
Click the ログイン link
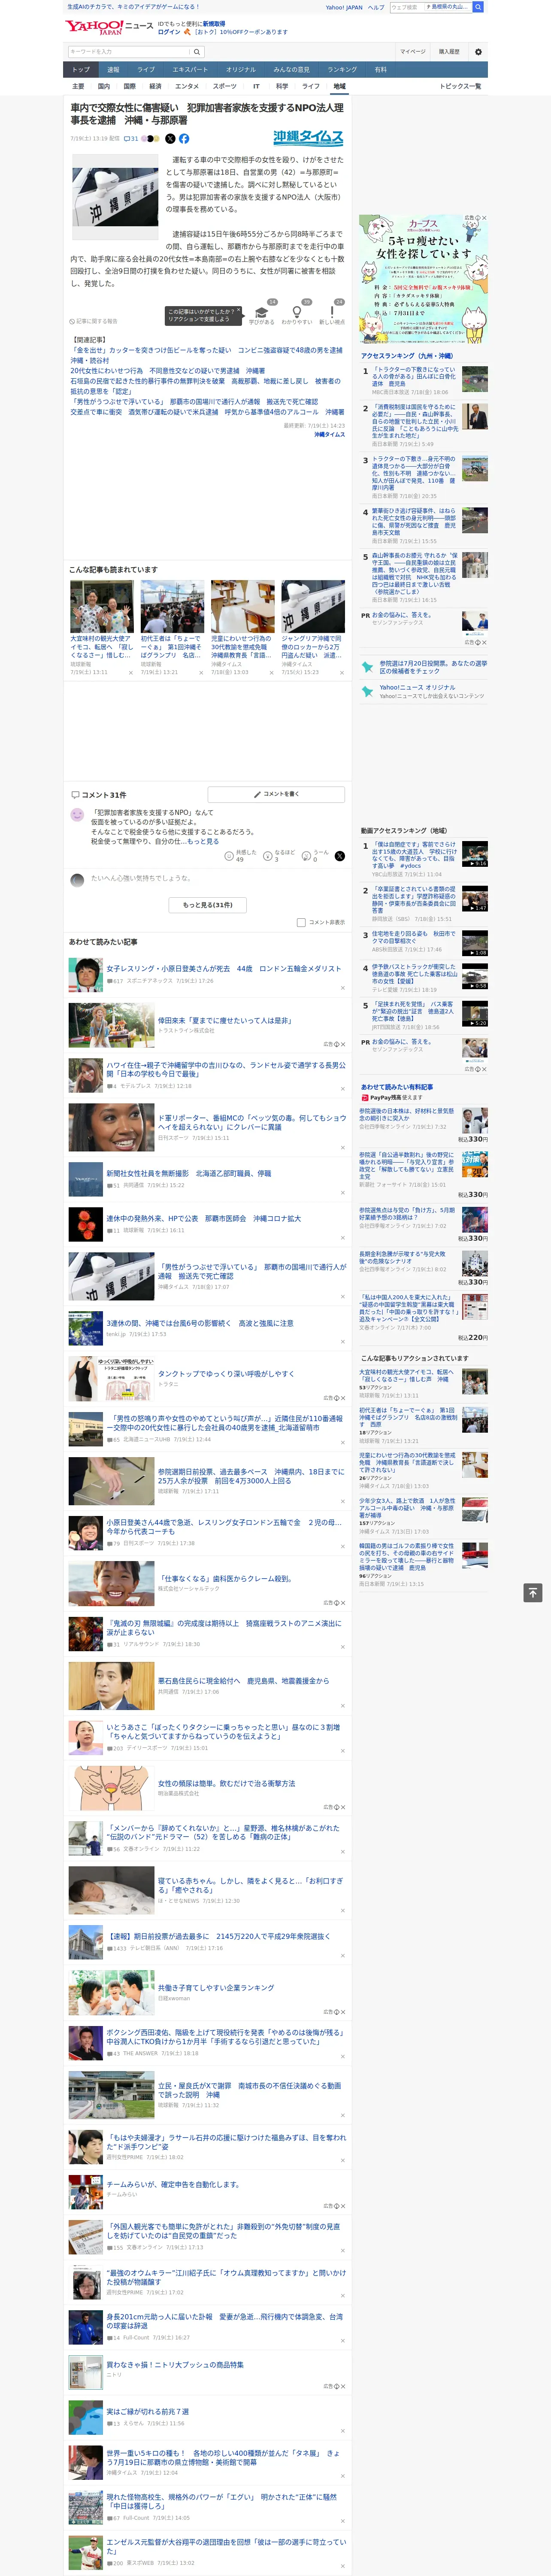click(169, 32)
